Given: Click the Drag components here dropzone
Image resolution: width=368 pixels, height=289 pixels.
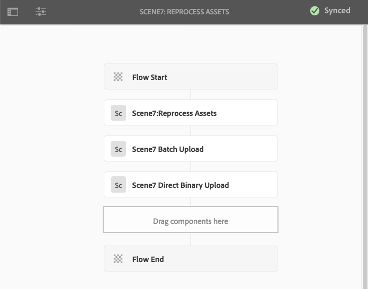Looking at the screenshot, I should [191, 221].
